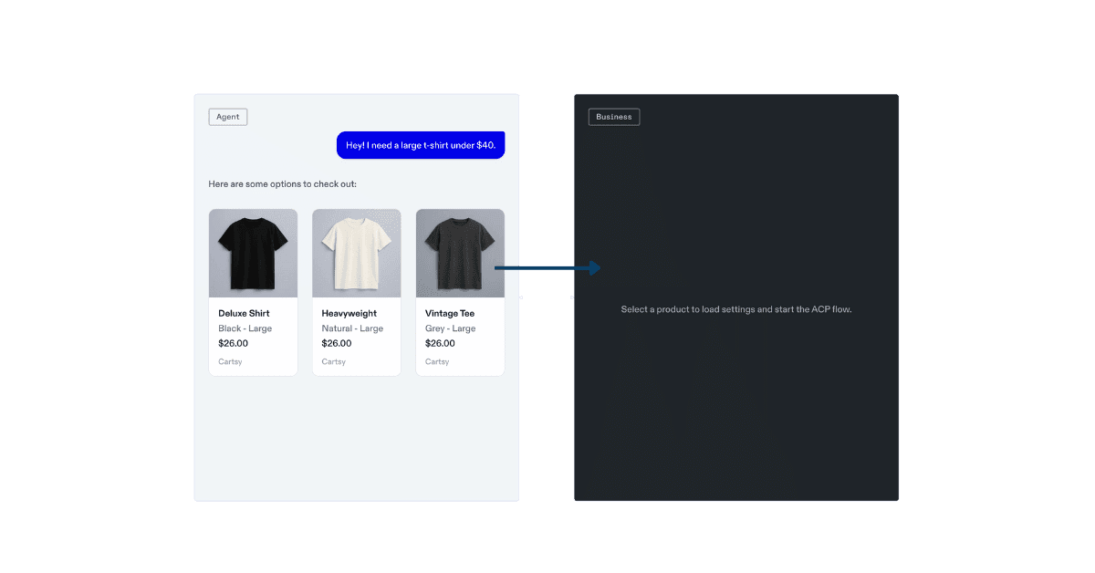Viewport: 1095px width, 573px height.
Task: Click the Business panel label badge
Action: click(x=613, y=117)
